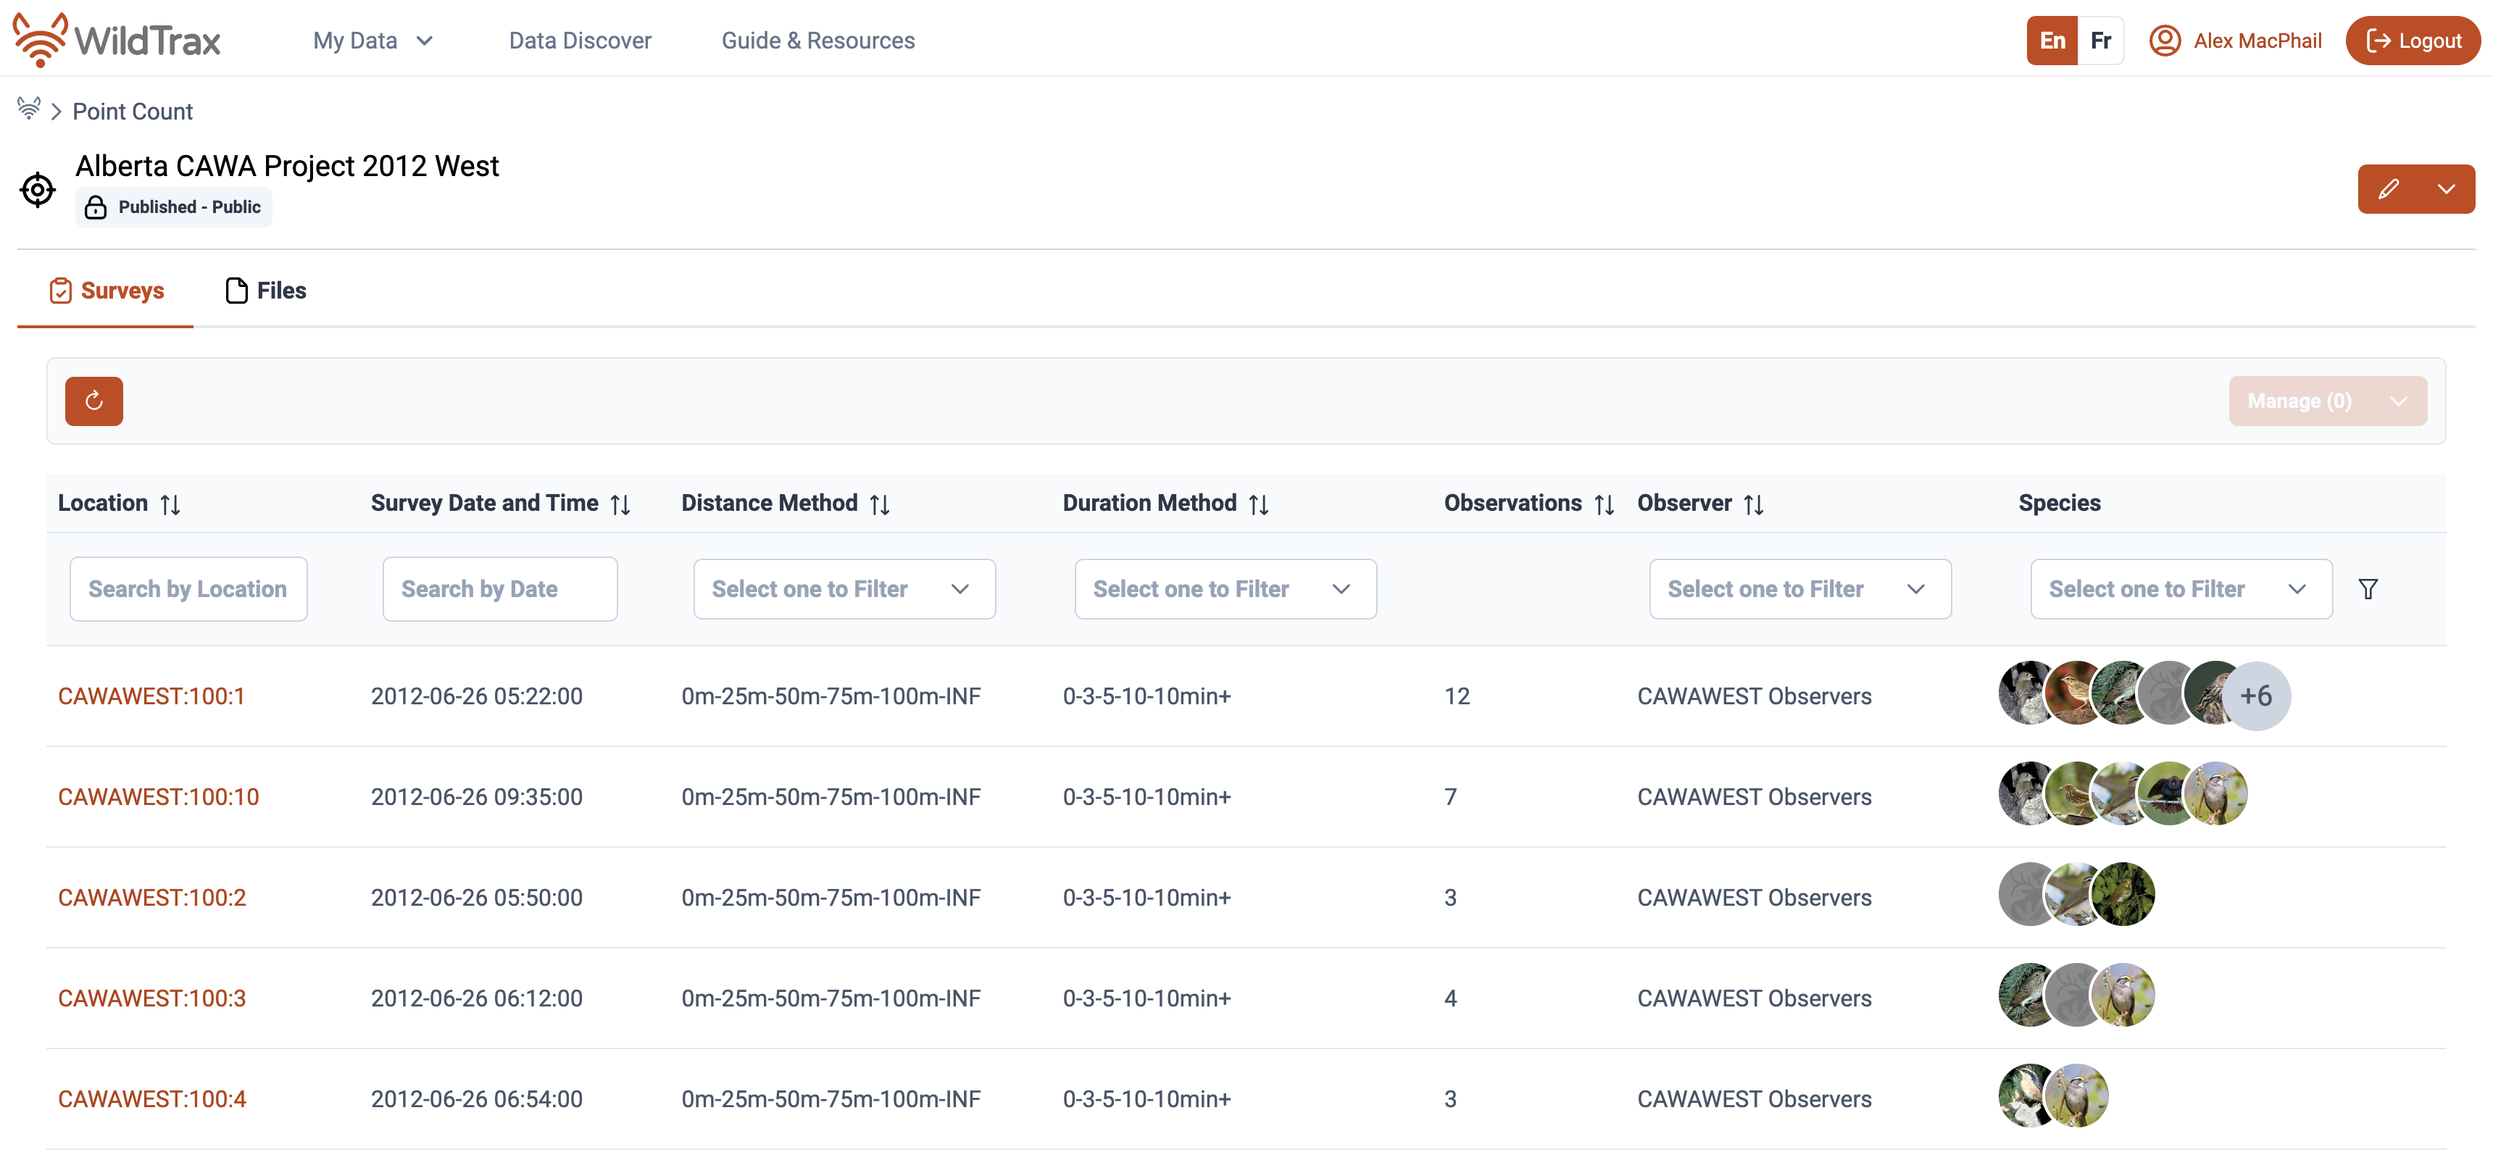Screen dimensions: 2493x1155
Task: Open Data Discover page
Action: 580,40
